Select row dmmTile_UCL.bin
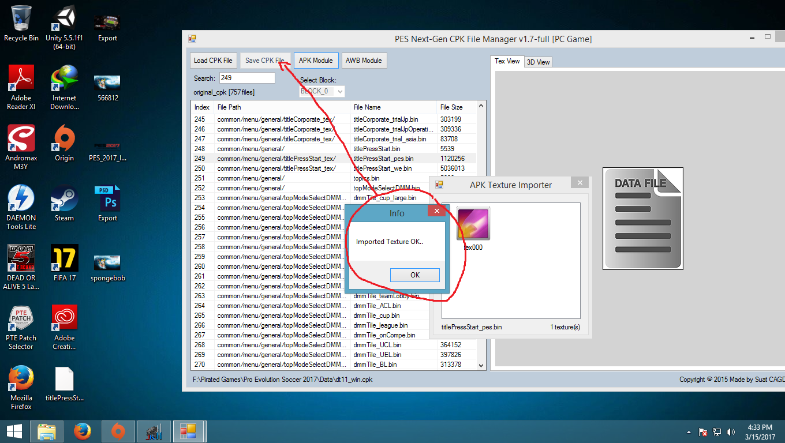Image resolution: width=785 pixels, height=443 pixels. tap(334, 345)
